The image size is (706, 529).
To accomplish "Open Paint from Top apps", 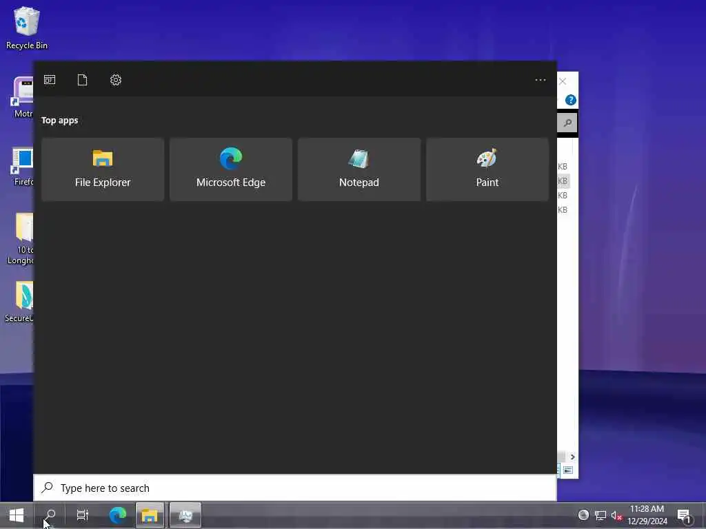I will point(487,169).
